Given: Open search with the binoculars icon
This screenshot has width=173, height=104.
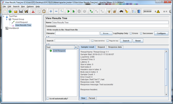Looking at the screenshot, I should (121, 11).
